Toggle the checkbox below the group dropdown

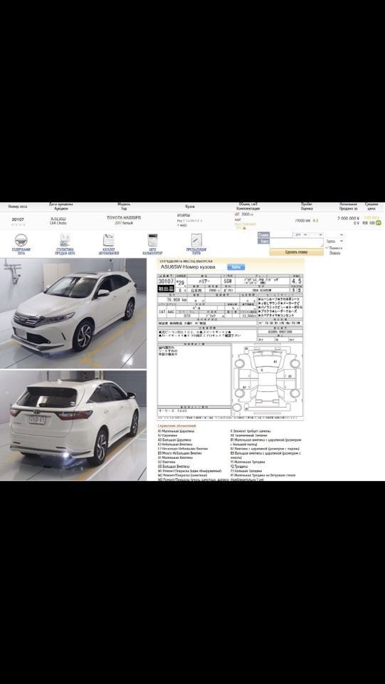click(x=327, y=247)
